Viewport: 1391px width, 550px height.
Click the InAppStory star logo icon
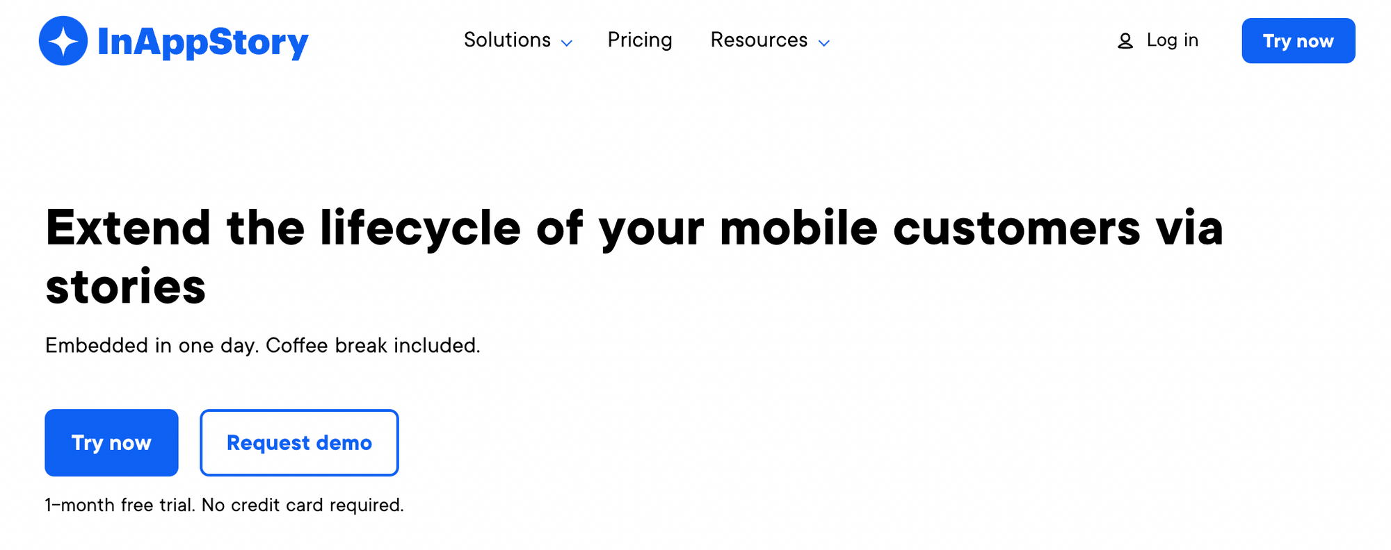[x=63, y=41]
